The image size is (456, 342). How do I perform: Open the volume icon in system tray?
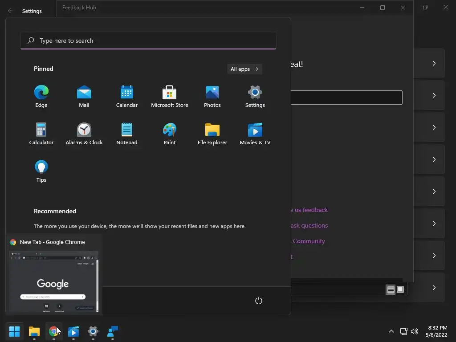pyautogui.click(x=415, y=331)
